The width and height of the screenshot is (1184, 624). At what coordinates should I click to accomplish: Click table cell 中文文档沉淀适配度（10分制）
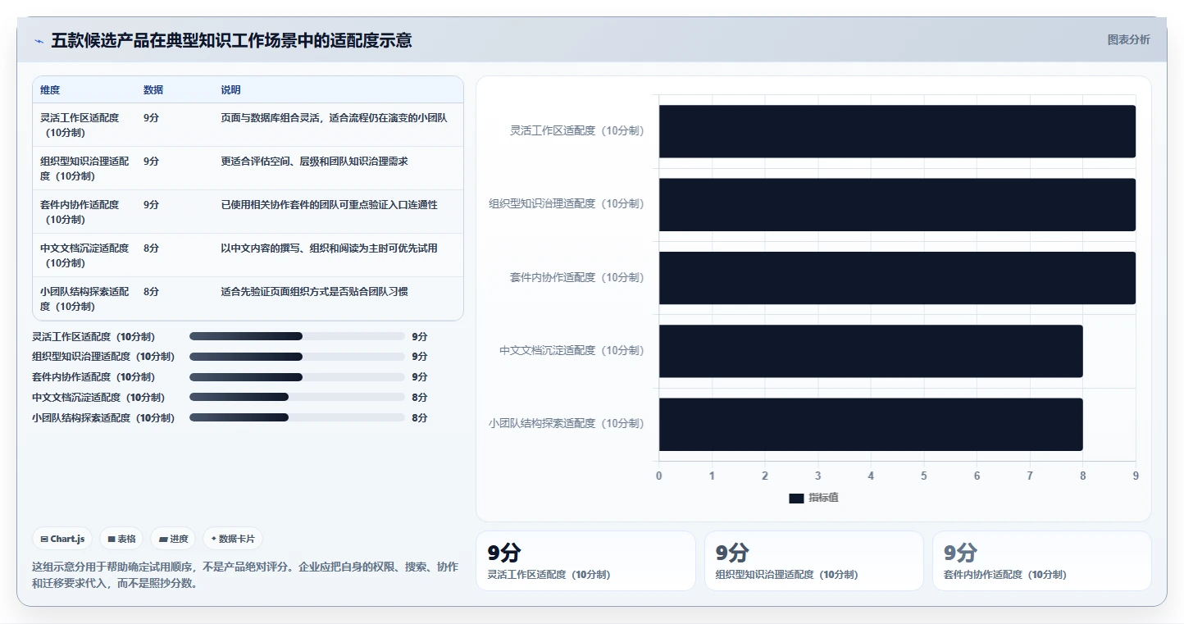[x=84, y=255]
